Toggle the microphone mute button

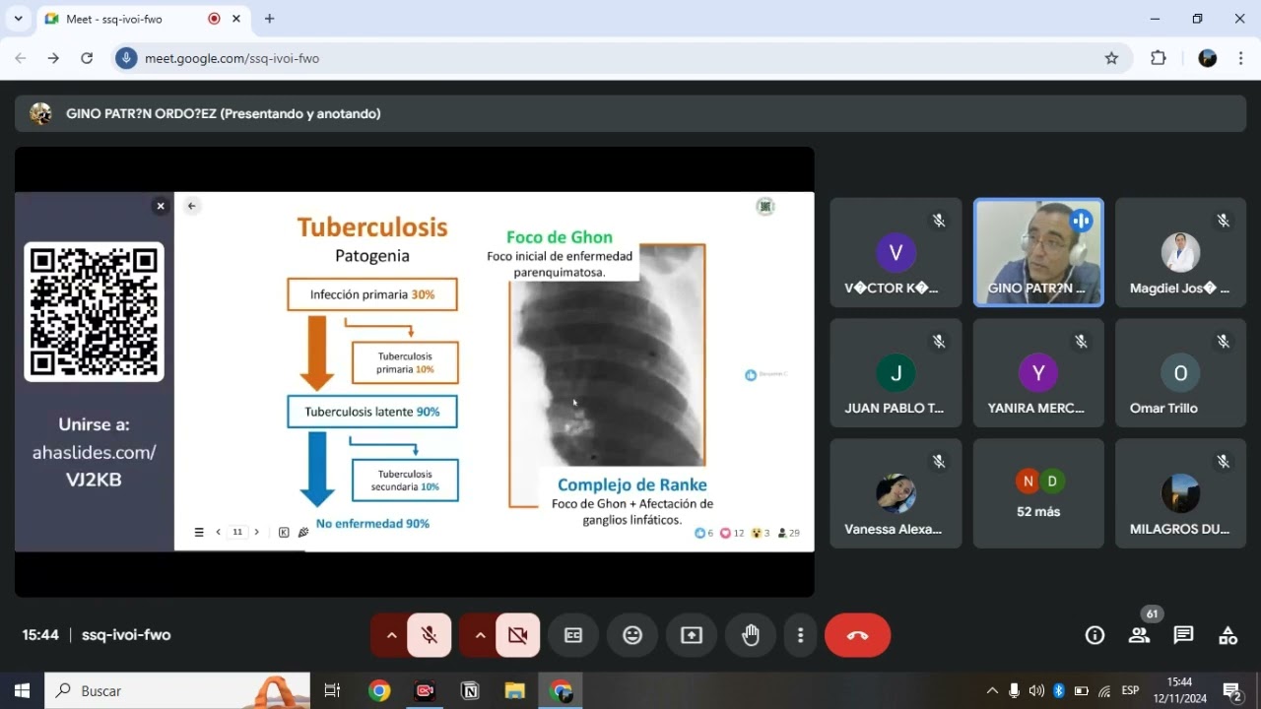430,635
